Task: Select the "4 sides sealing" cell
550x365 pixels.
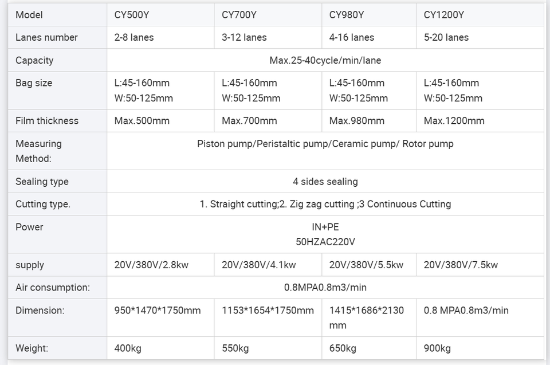Action: [x=325, y=182]
